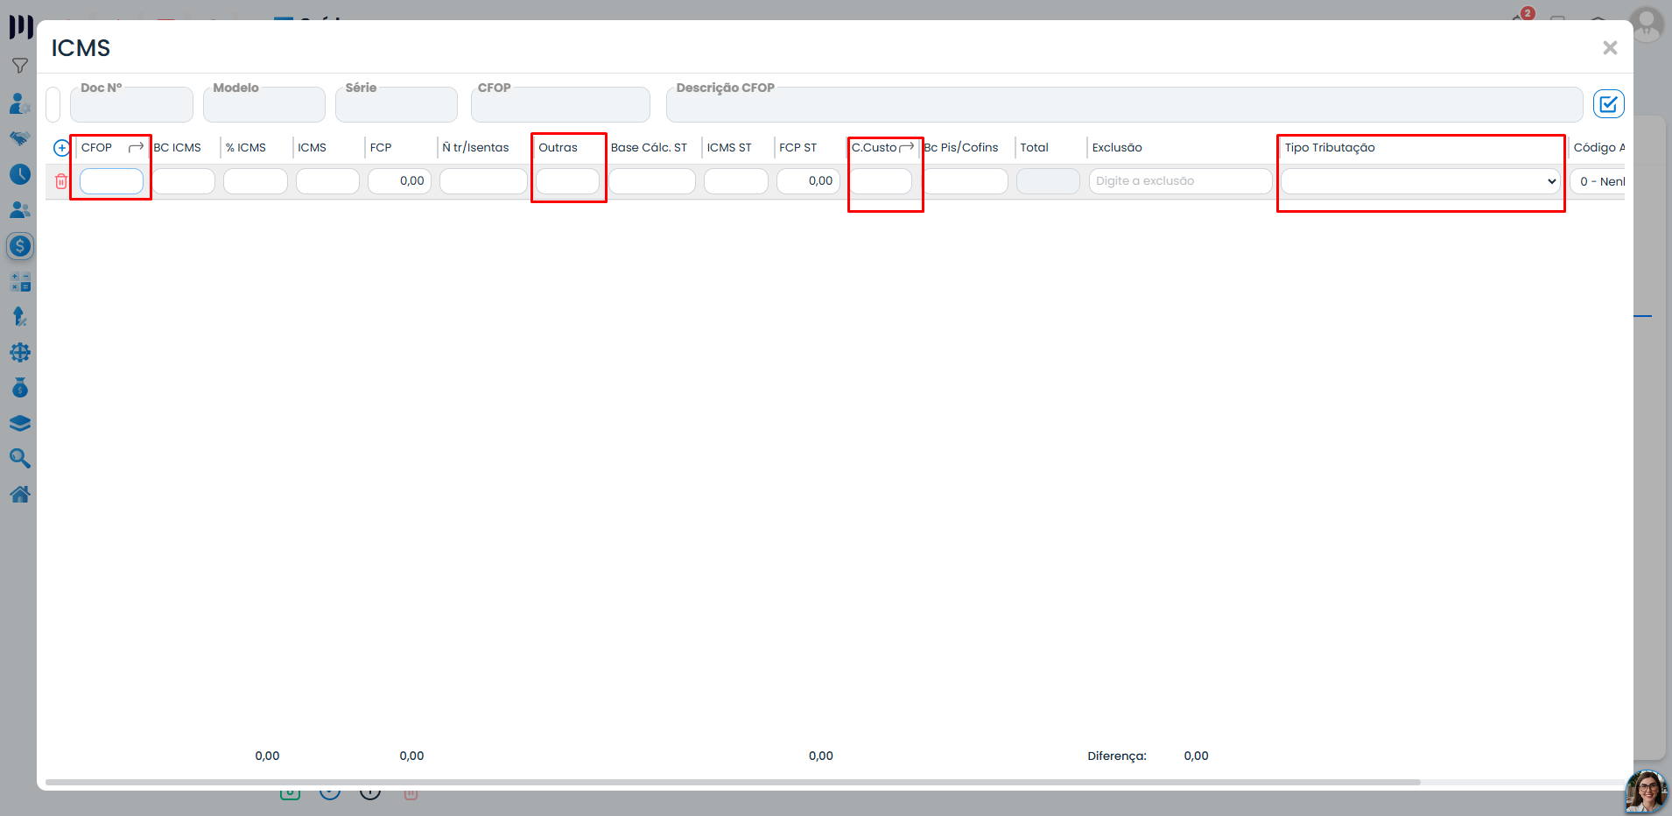Open the globe sidebar icon

19,353
